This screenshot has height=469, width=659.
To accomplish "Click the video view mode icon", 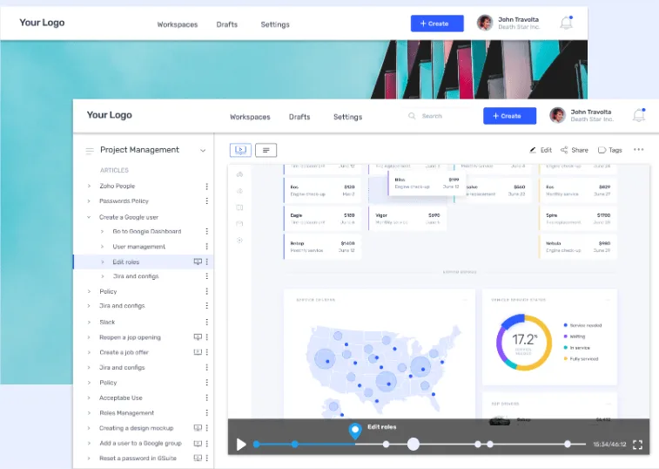I will click(x=240, y=150).
